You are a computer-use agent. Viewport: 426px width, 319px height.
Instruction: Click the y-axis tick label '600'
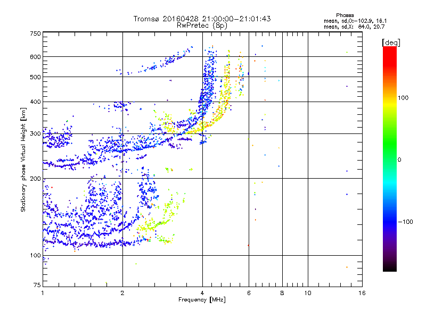[35, 57]
